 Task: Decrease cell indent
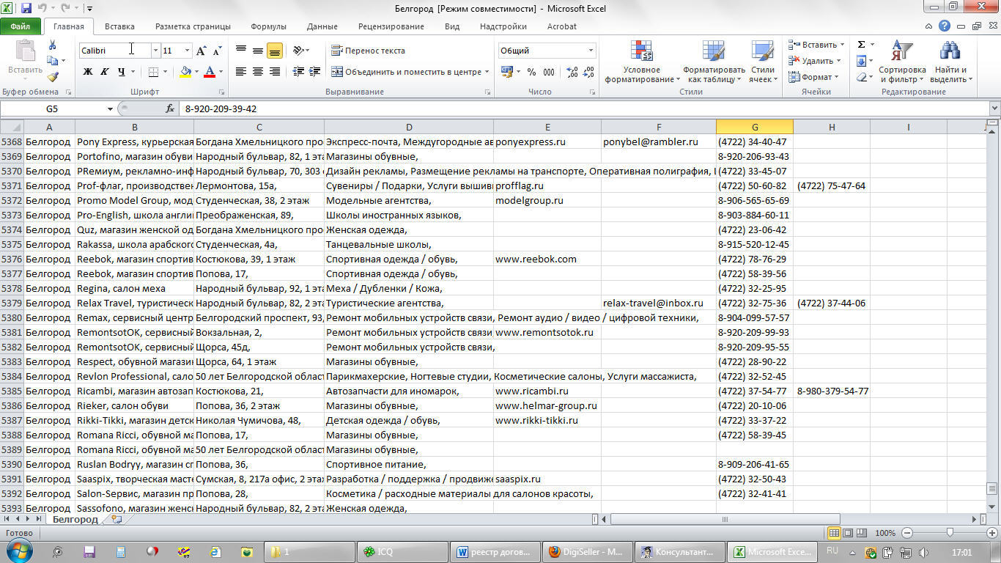pyautogui.click(x=298, y=72)
